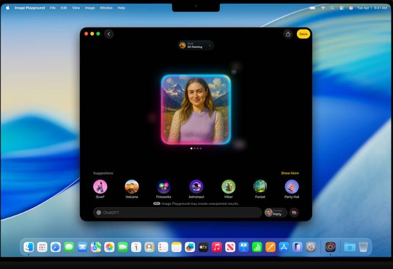Viewport: 393px width, 269px height.
Task: Change the Person Patty selection
Action: coord(275,213)
